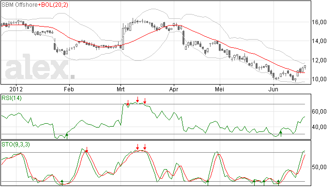This screenshot has width=334, height=187.
Task: Select the Apr month label
Action: pyautogui.click(x=174, y=89)
